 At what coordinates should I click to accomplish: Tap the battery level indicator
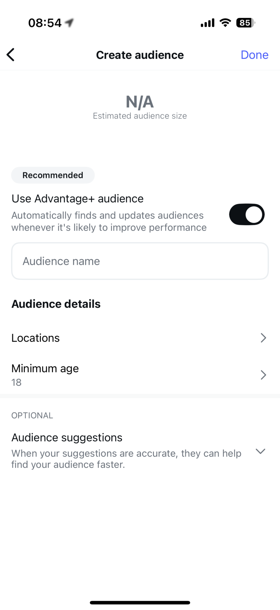[245, 23]
